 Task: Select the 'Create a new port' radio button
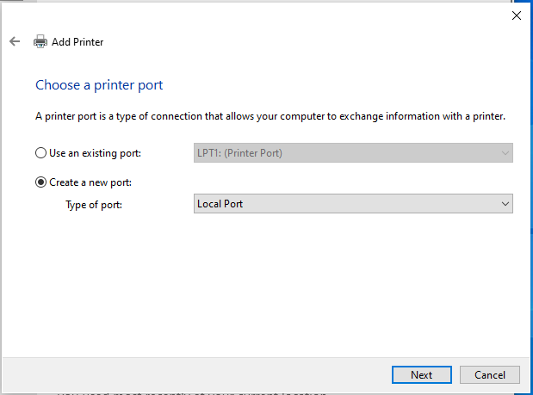coord(40,182)
